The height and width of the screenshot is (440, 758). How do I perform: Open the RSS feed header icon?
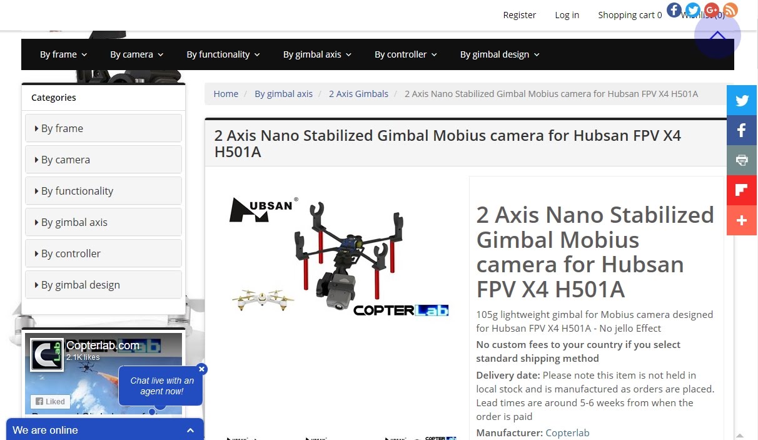click(x=730, y=10)
